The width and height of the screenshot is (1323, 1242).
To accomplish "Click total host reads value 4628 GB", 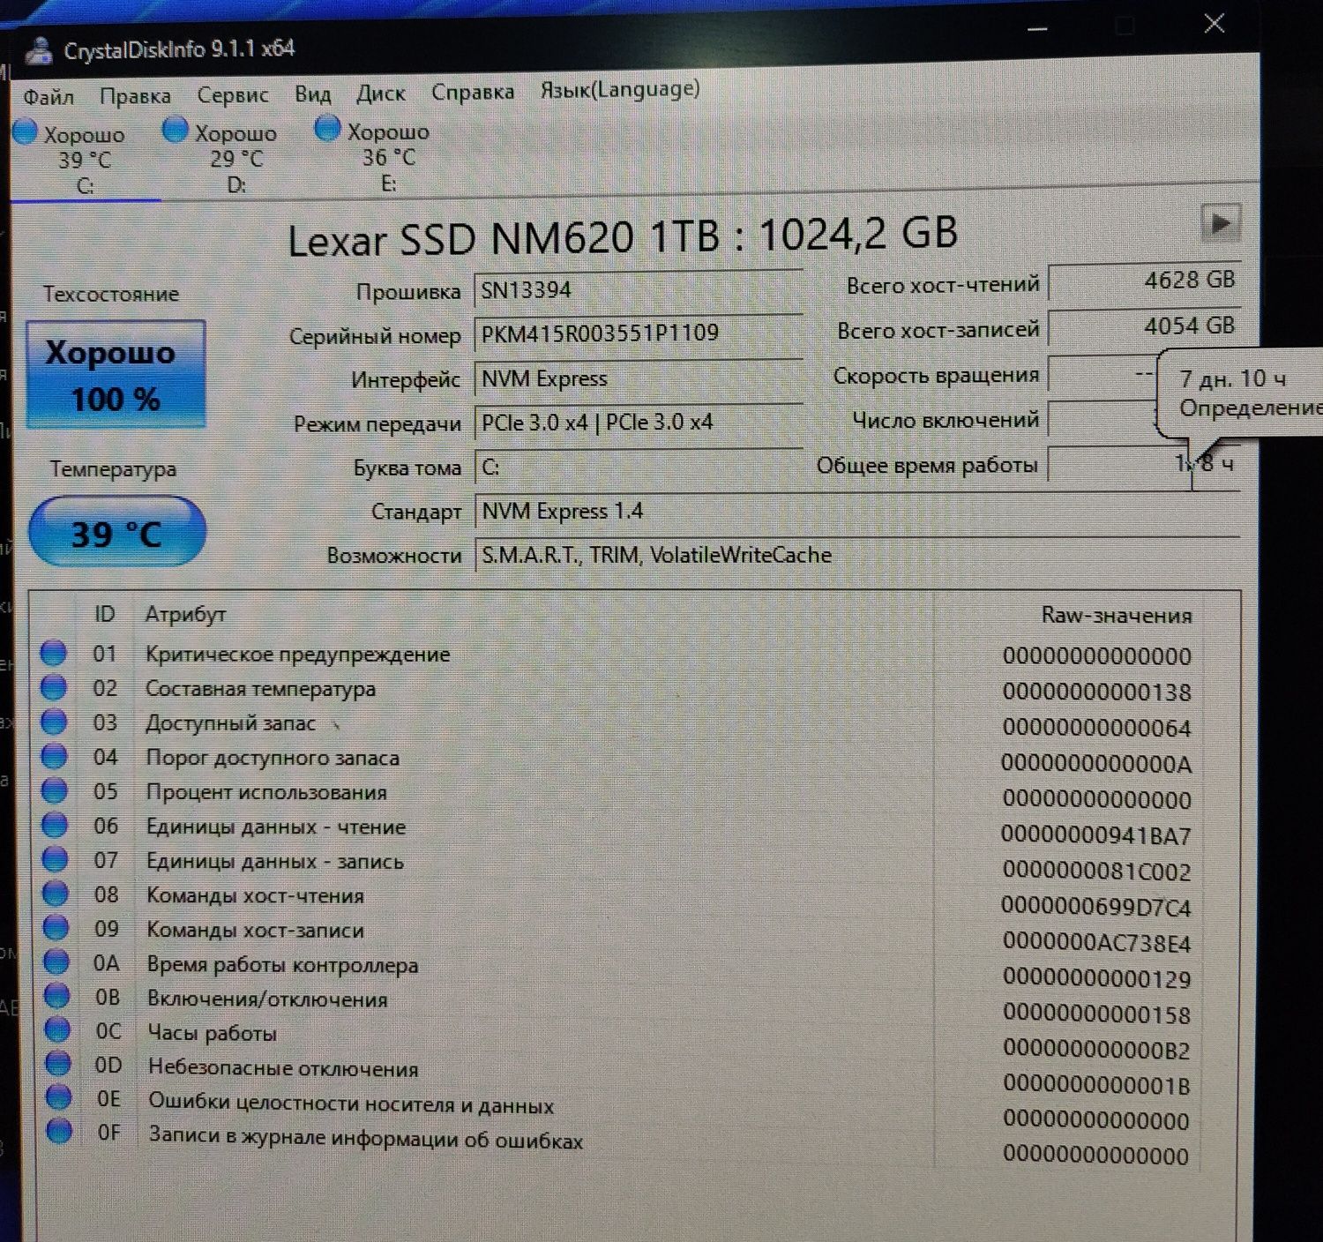I will [1144, 281].
